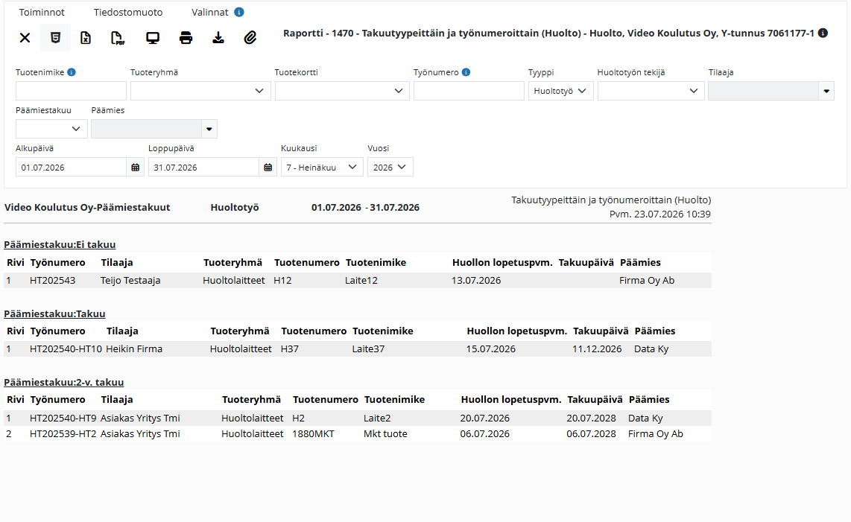This screenshot has height=522, width=851.
Task: Export report to Excel file icon
Action: coord(86,37)
